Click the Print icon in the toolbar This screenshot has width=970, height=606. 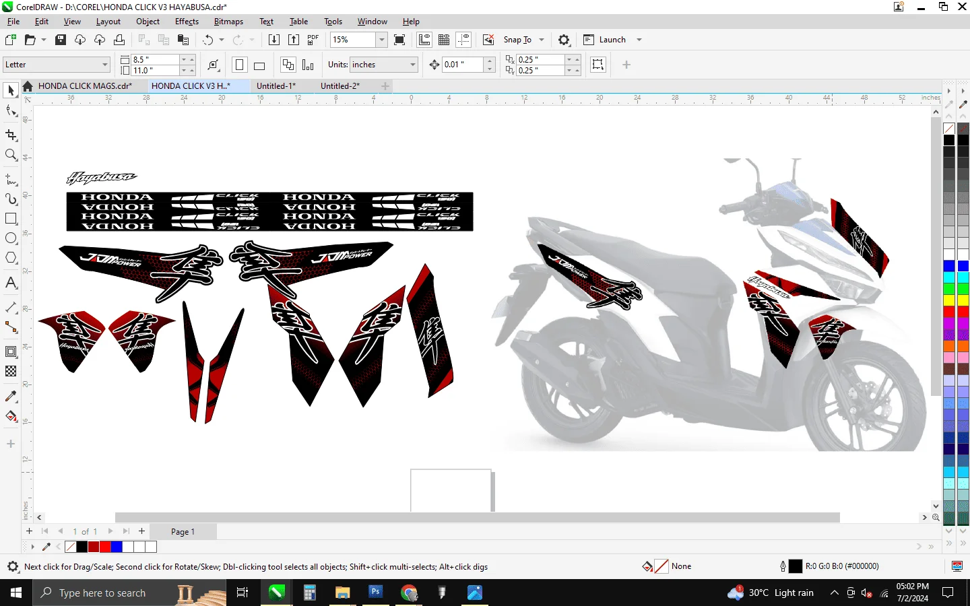(x=119, y=40)
